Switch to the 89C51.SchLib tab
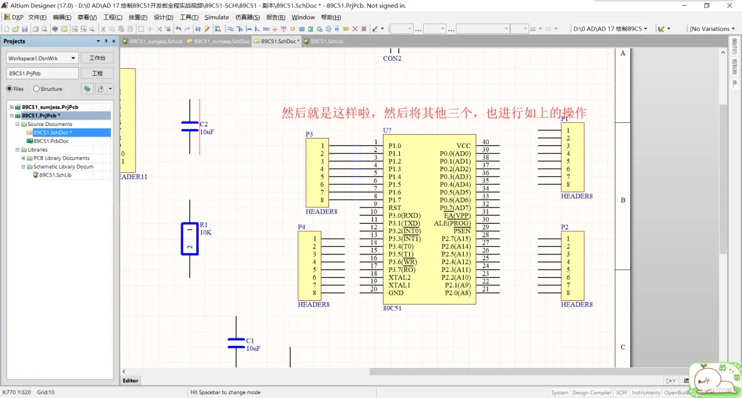Image resolution: width=742 pixels, height=398 pixels. (x=323, y=41)
